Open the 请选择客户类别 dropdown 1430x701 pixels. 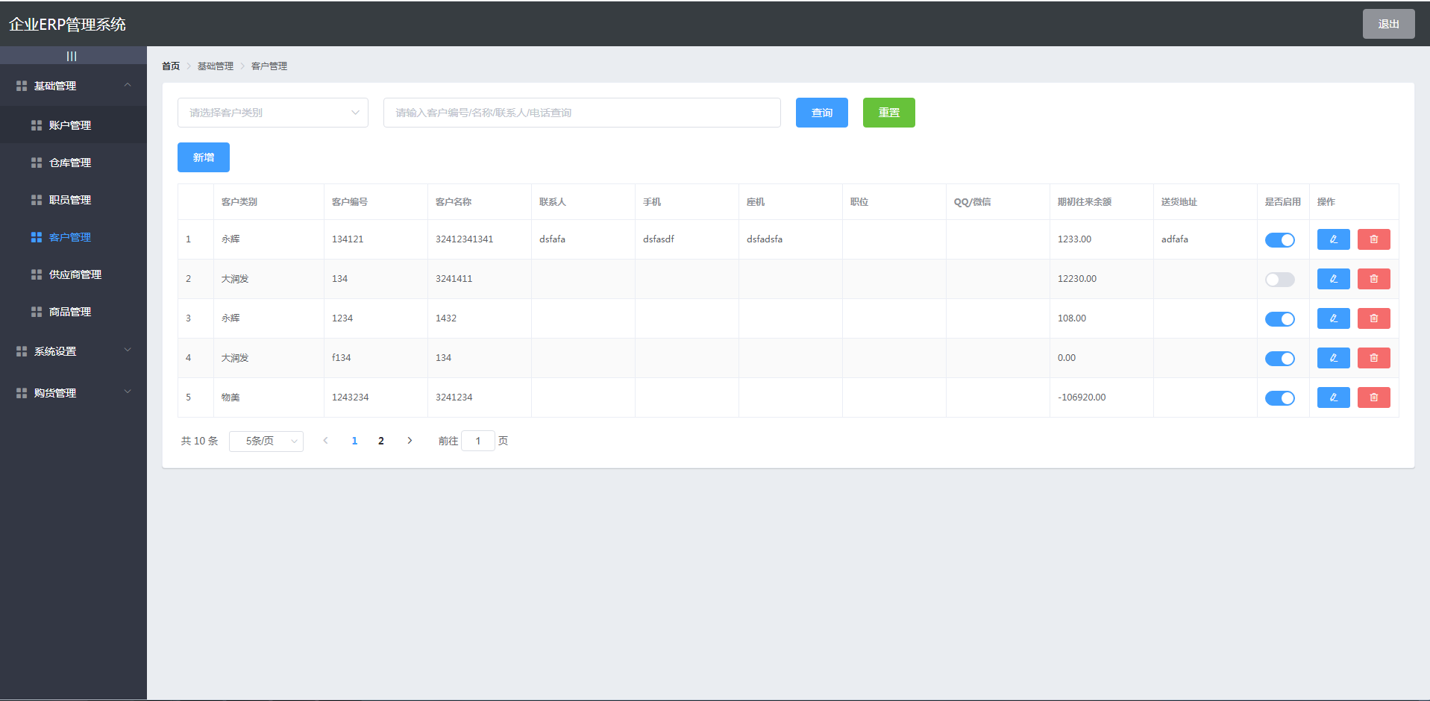[x=273, y=113]
